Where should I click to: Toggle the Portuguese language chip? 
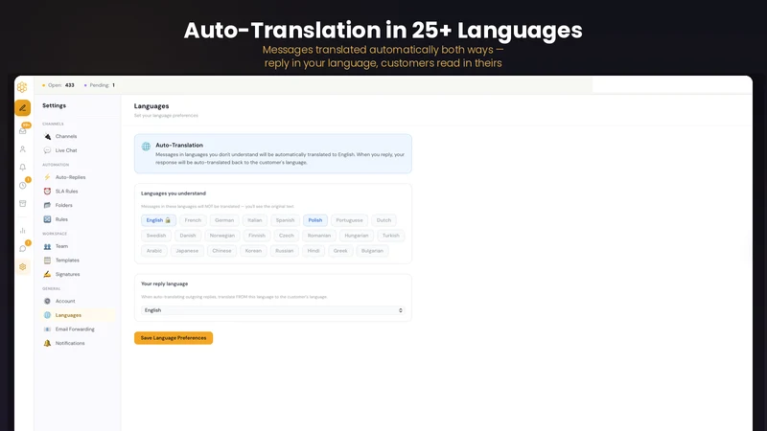[349, 220]
